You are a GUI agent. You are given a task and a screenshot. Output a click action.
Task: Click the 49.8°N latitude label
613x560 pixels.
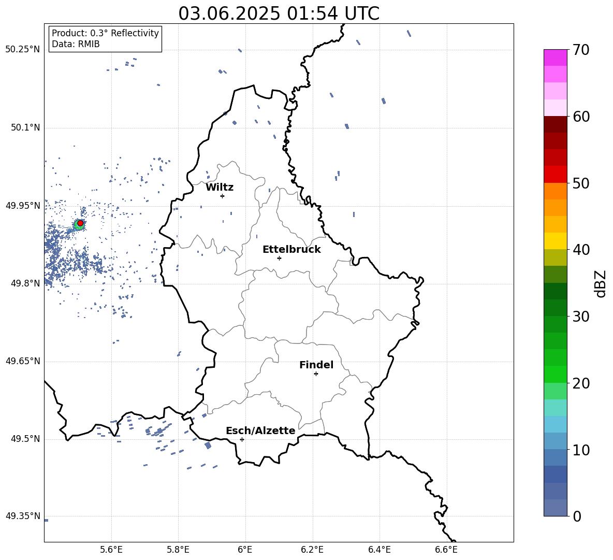25,283
